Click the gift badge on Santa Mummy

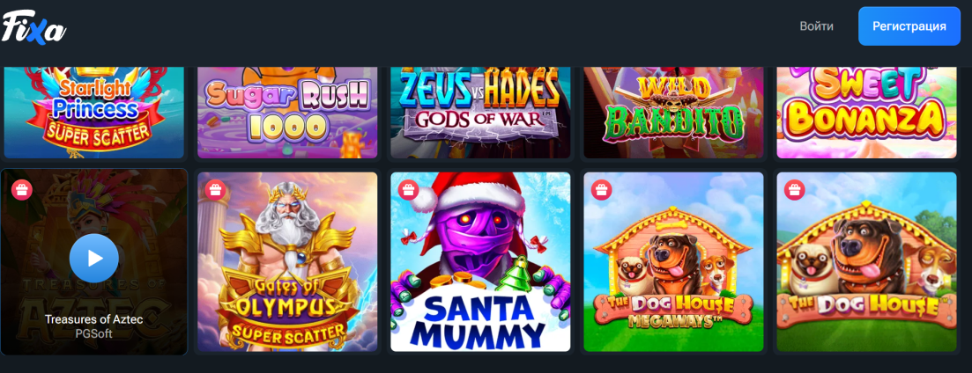[x=409, y=189]
